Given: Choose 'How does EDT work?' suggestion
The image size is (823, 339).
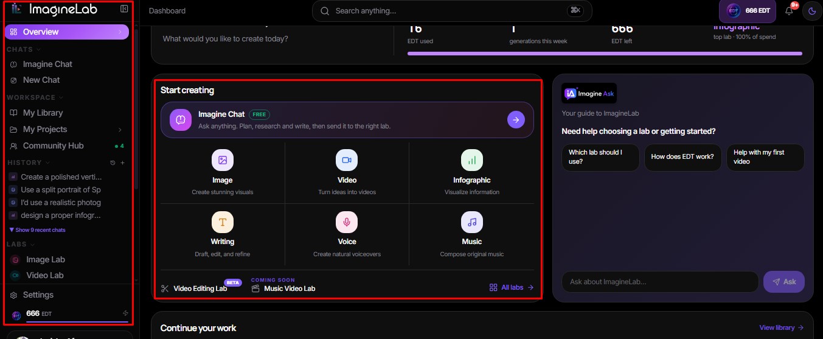Looking at the screenshot, I should (x=682, y=157).
